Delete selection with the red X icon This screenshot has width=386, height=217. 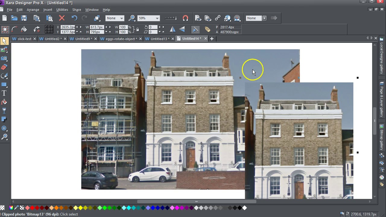tap(62, 18)
